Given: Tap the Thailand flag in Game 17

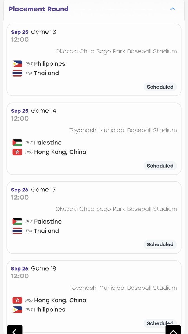Looking at the screenshot, I should 17,231.
